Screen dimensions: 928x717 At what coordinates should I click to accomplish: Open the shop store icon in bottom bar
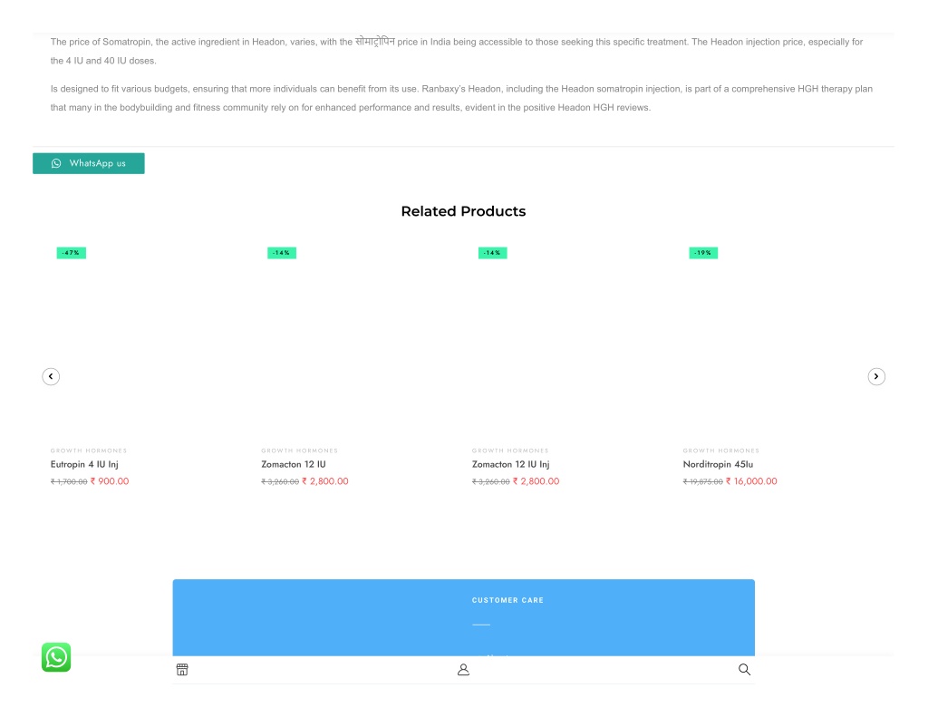tap(182, 670)
